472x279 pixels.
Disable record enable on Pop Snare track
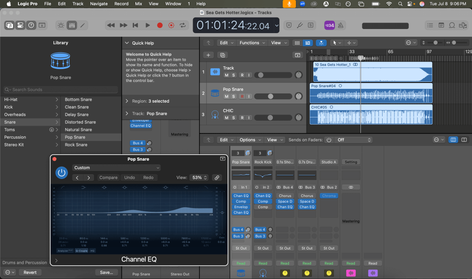[242, 97]
